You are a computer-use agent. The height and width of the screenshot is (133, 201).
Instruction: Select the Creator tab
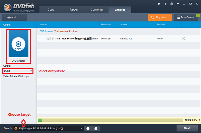(x=120, y=10)
